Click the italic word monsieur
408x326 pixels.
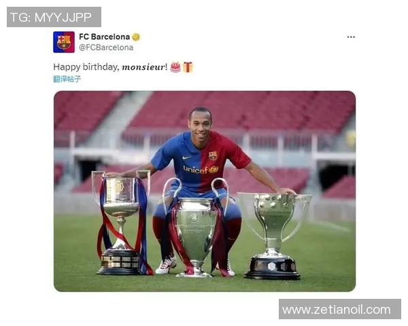click(143, 67)
